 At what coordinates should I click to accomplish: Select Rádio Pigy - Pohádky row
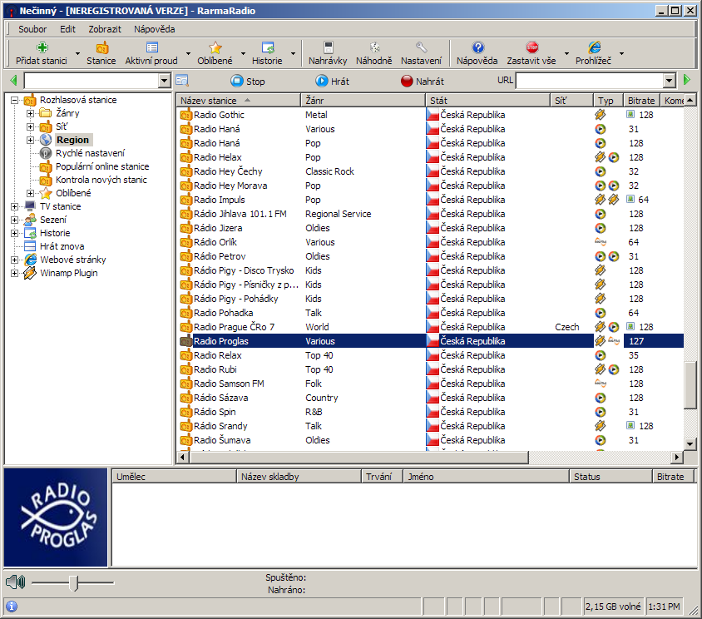pyautogui.click(x=430, y=299)
